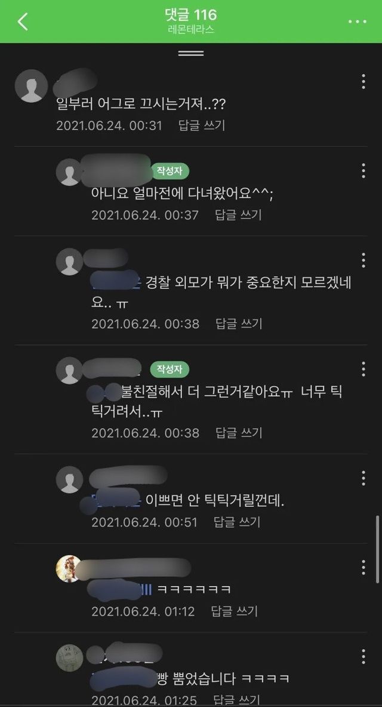
Task: Open options for the 01:25 comment
Action: coord(363,656)
